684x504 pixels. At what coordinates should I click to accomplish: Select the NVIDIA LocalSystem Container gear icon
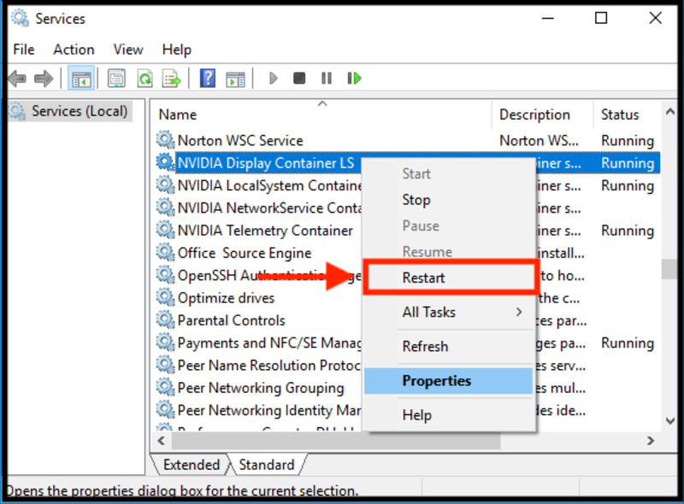point(165,185)
